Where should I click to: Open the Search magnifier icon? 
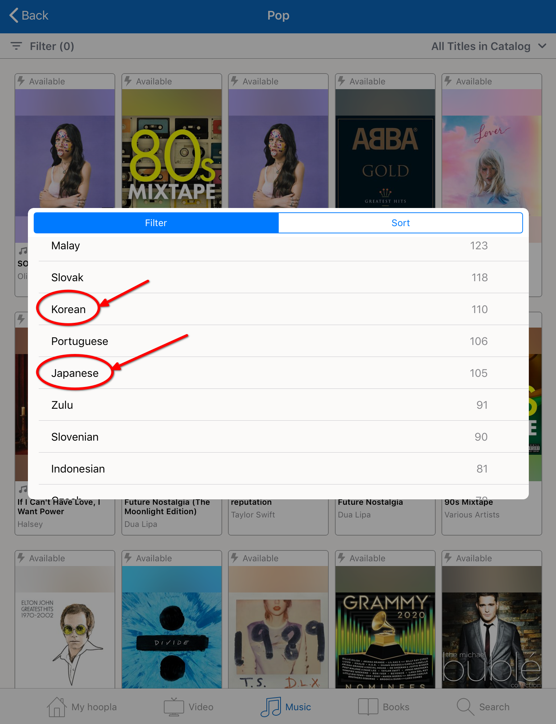[x=465, y=707]
